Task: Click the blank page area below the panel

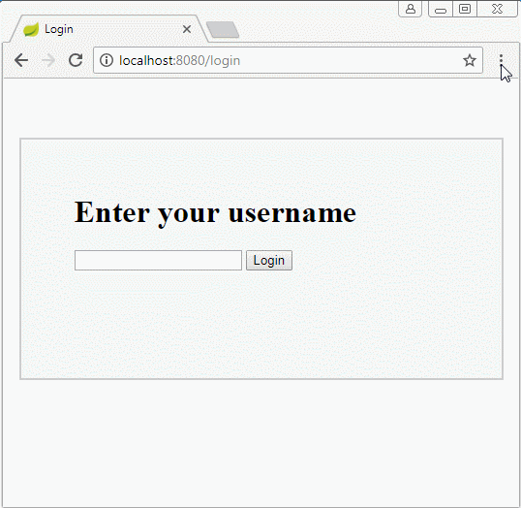Action: coord(261,442)
